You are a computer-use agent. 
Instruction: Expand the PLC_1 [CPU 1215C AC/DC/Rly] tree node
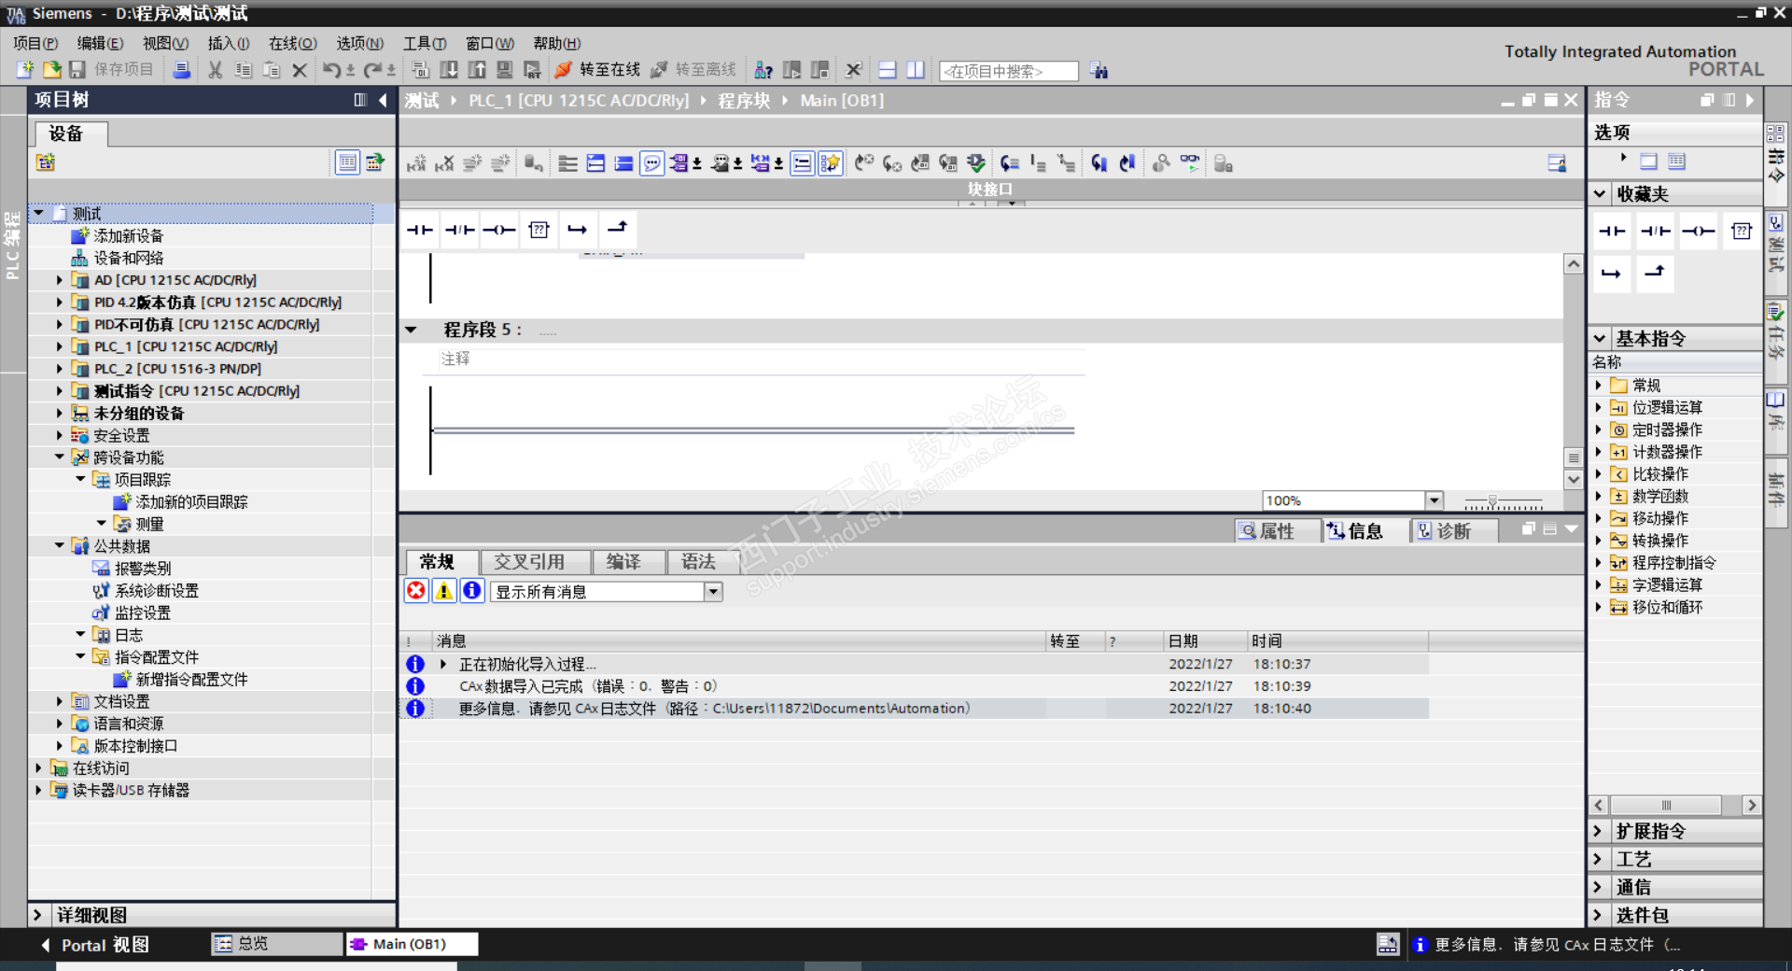(x=60, y=346)
